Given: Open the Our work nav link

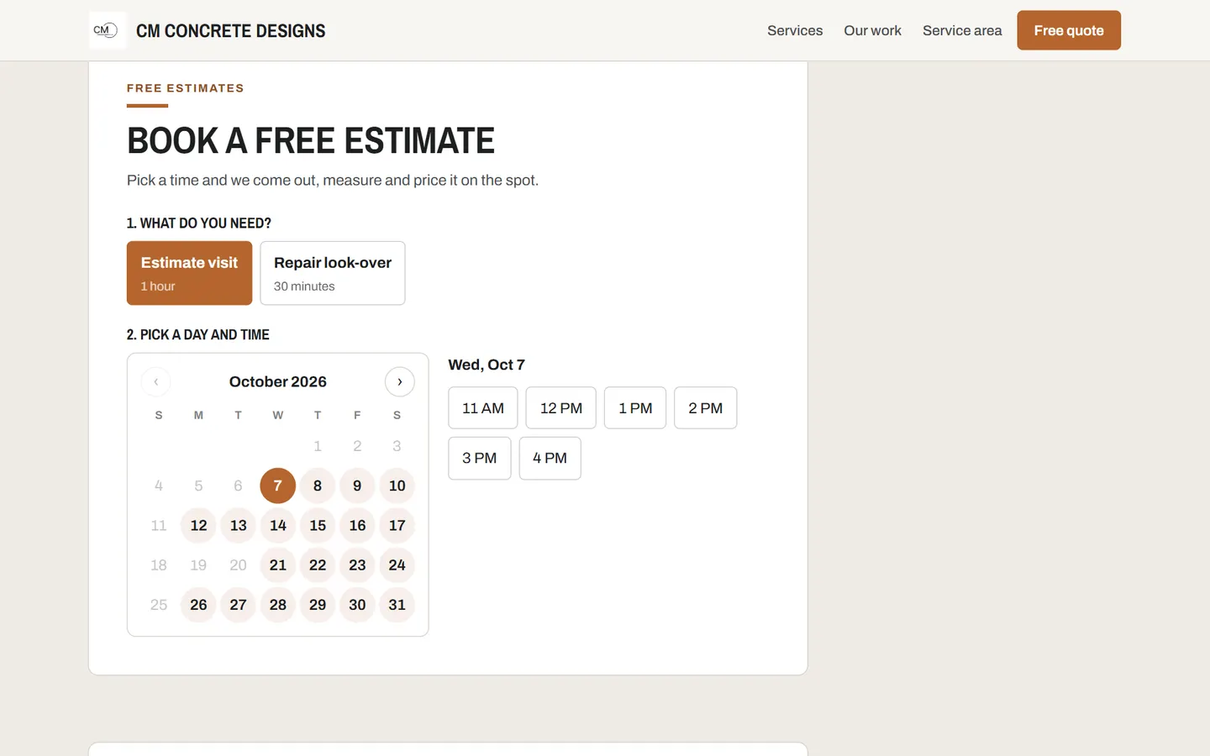Looking at the screenshot, I should 872,30.
